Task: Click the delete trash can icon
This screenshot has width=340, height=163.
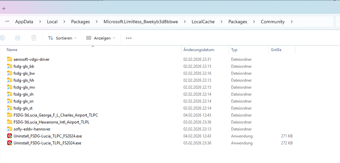Action: click(x=34, y=38)
